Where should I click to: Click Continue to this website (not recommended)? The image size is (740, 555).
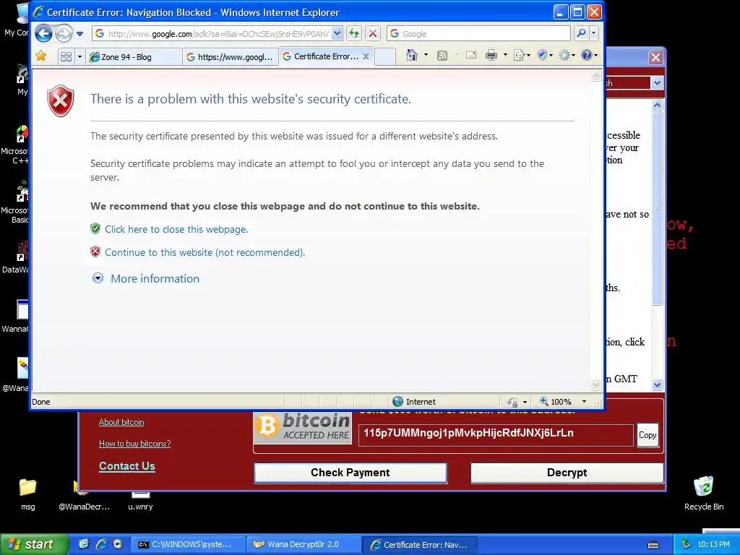tap(205, 252)
